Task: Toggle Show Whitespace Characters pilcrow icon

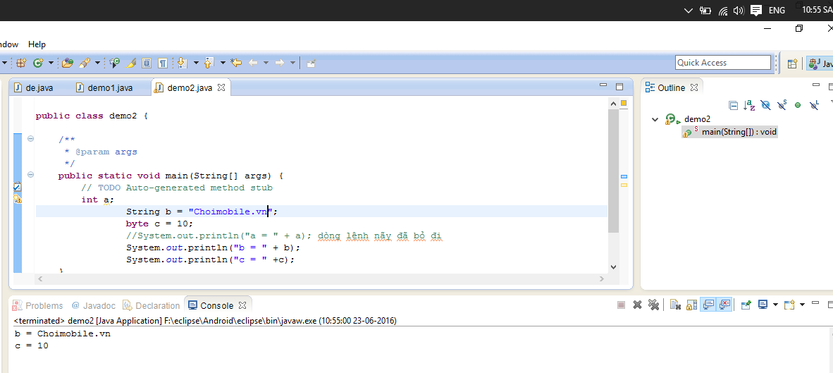Action: pos(163,63)
